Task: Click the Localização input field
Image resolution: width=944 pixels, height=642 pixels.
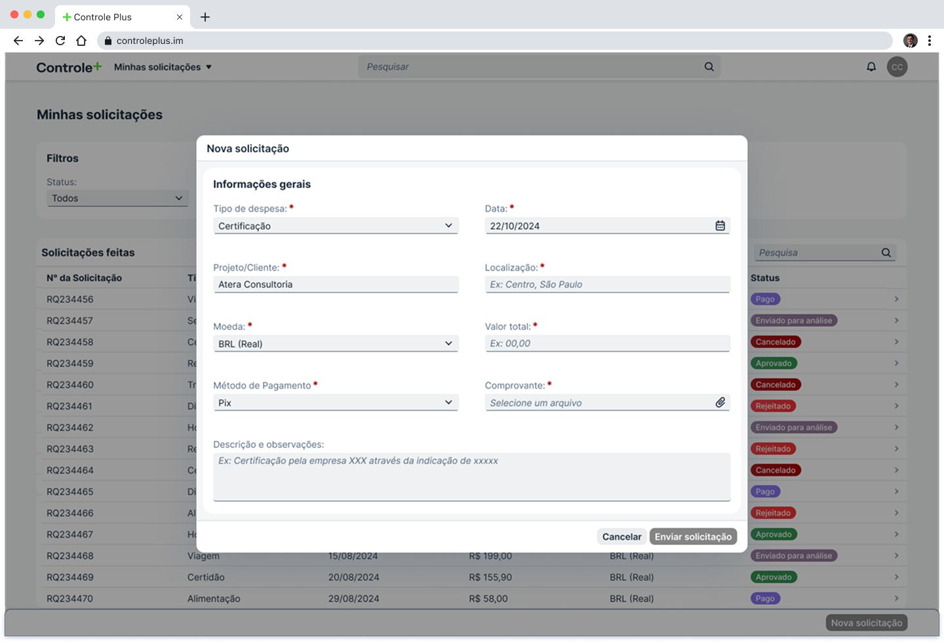Action: coord(607,285)
